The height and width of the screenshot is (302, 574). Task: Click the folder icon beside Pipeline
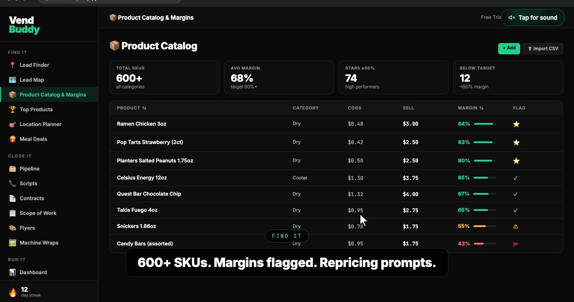pyautogui.click(x=13, y=169)
